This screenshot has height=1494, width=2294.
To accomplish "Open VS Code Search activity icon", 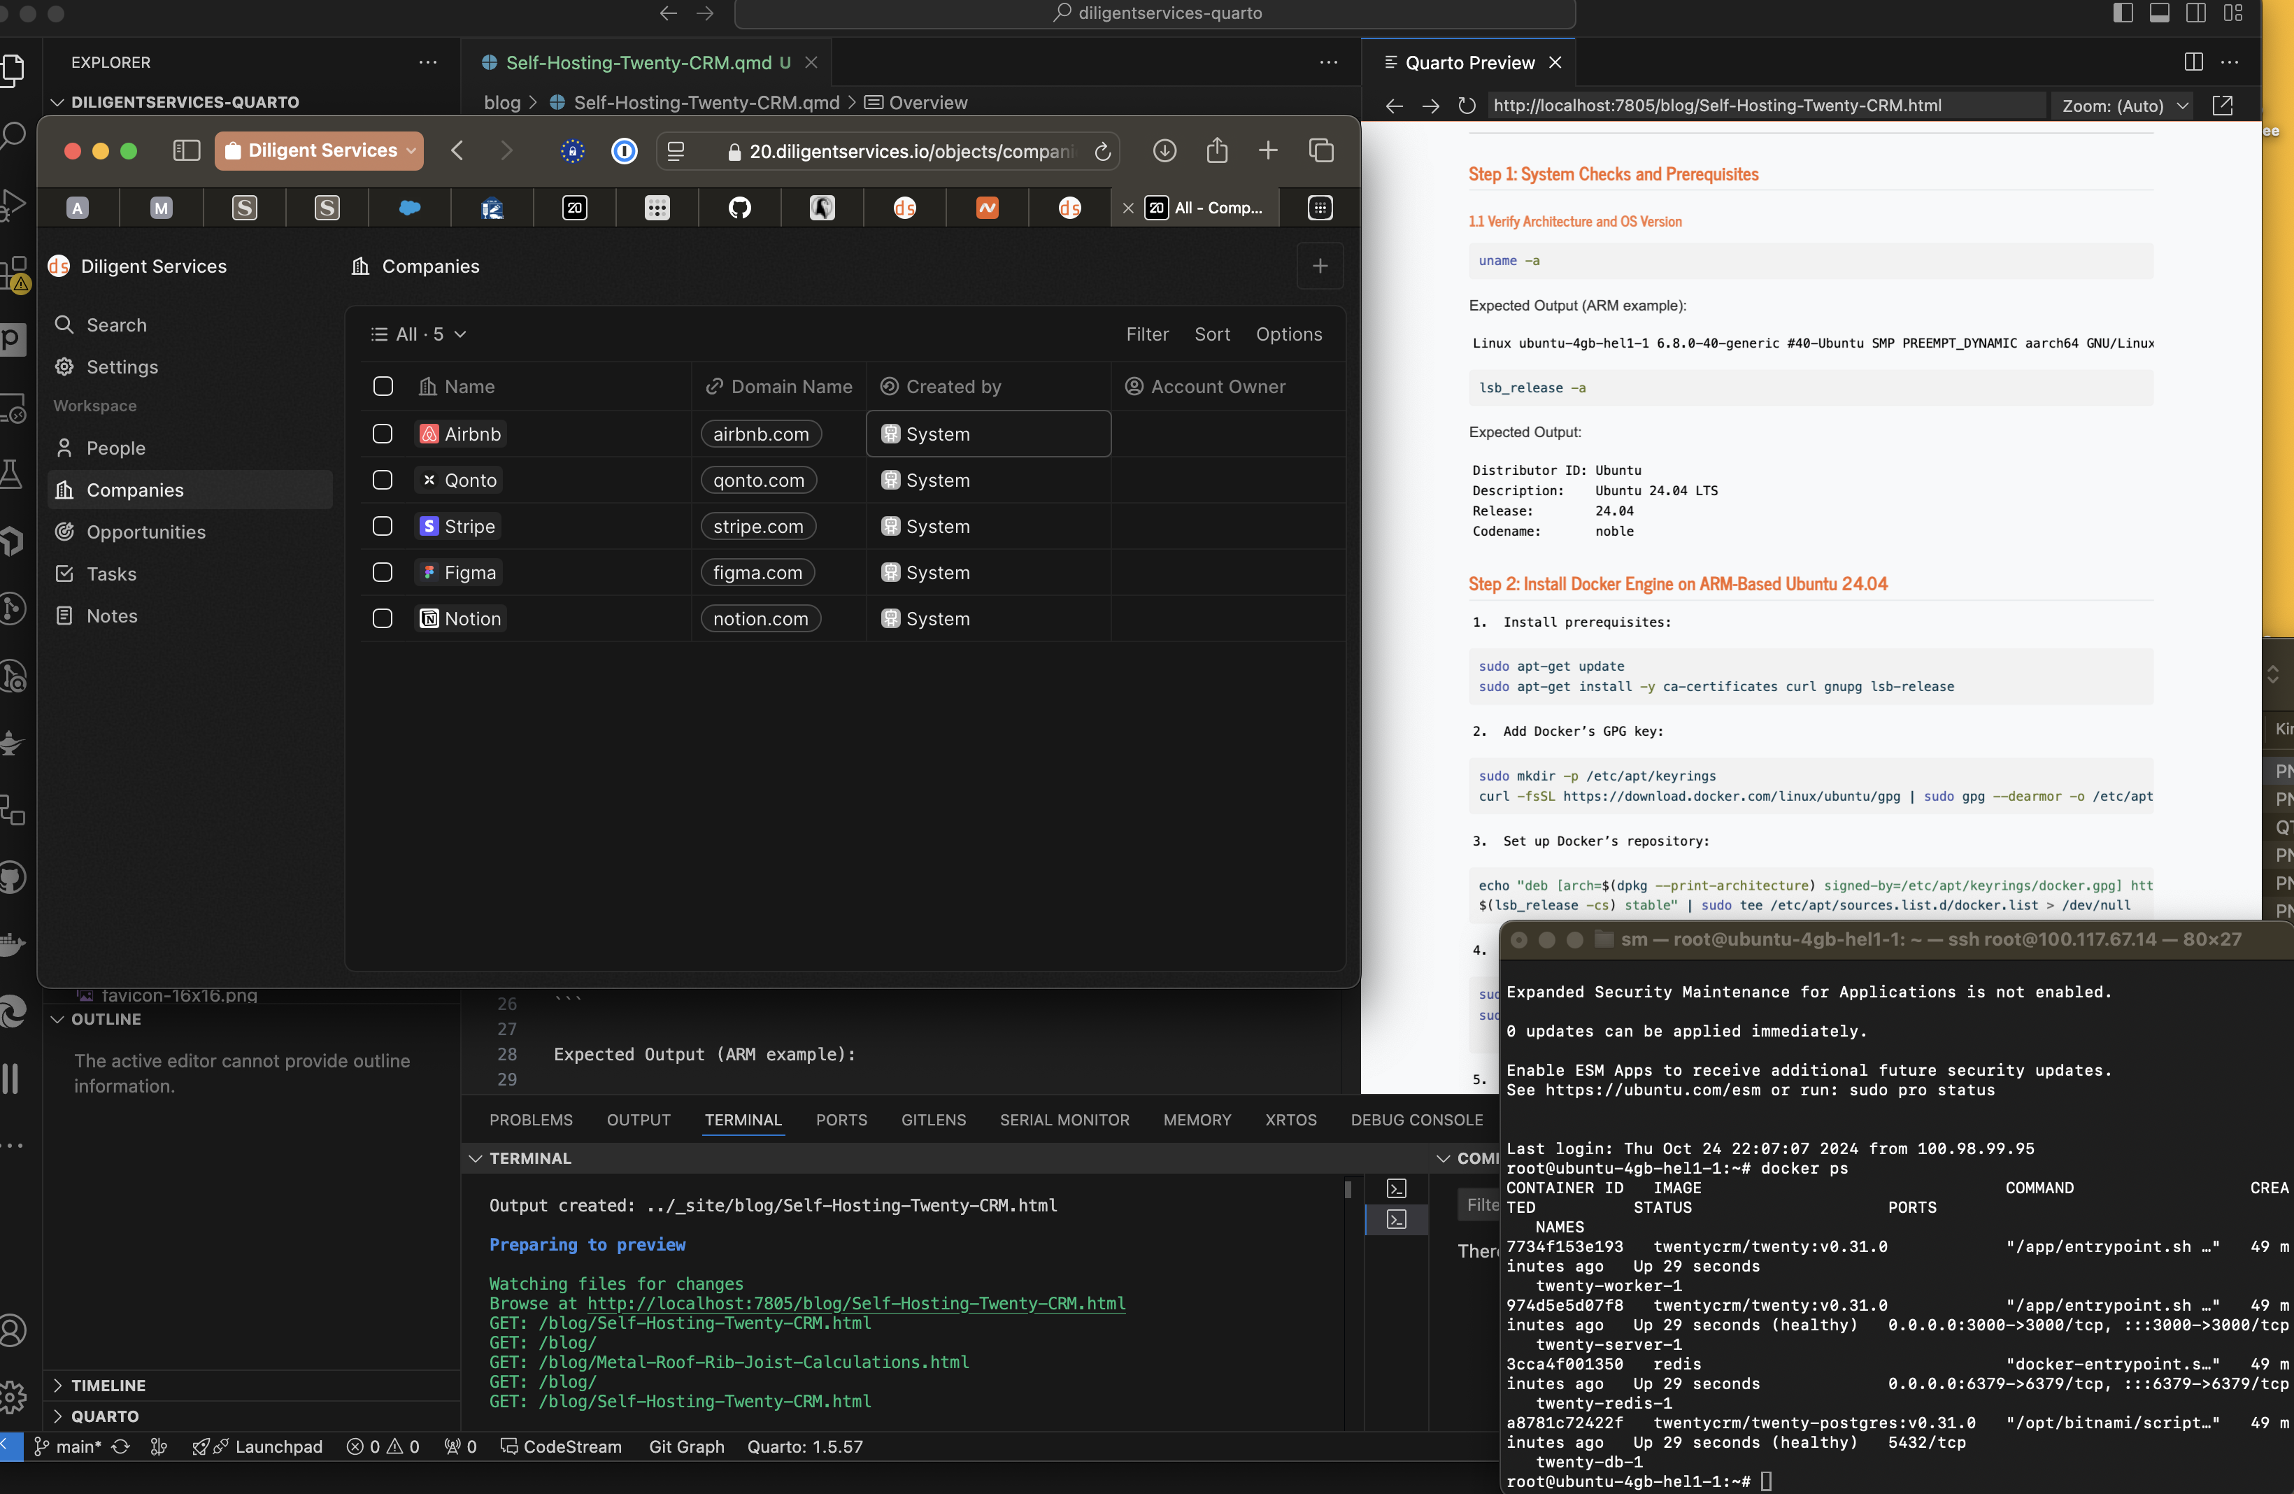I will (x=13, y=134).
